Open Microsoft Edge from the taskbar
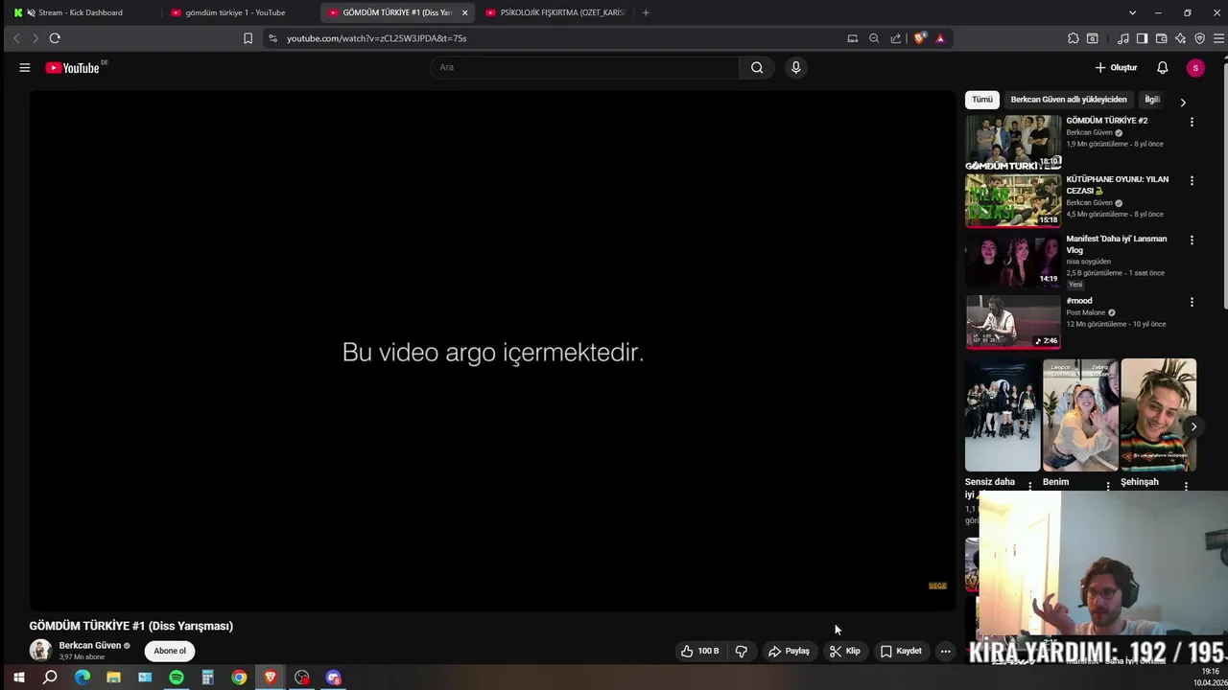The image size is (1228, 690). 83,678
